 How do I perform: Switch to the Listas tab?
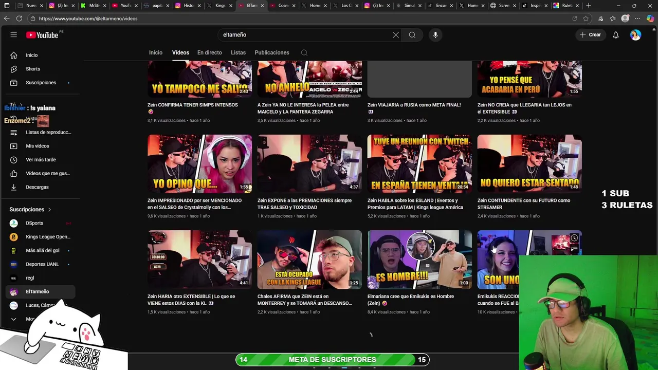tap(238, 52)
